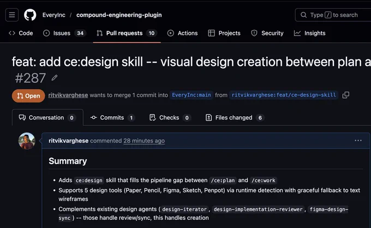Open the '28 minutes ago' timestamp link

[144, 141]
